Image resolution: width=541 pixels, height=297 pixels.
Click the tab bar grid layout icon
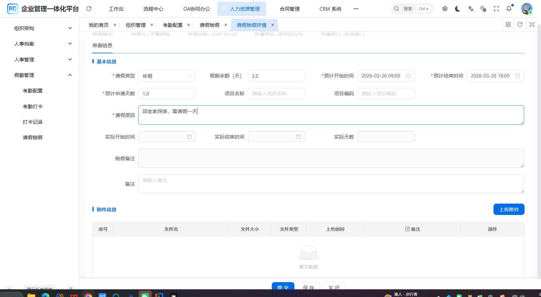[x=508, y=25]
